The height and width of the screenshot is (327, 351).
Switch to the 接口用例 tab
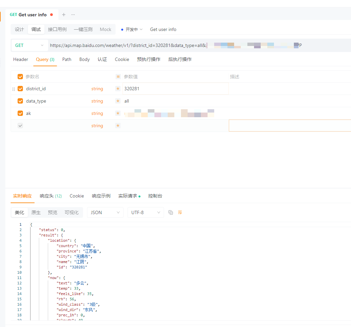(57, 29)
